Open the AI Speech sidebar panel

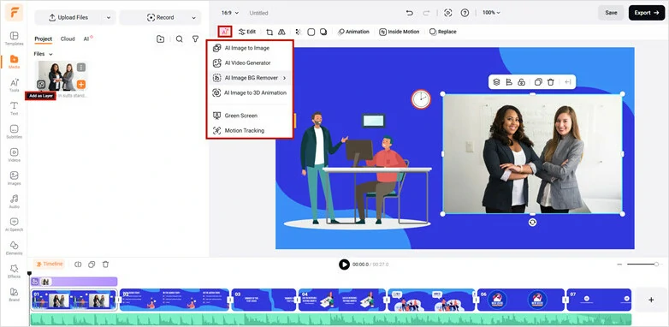[x=14, y=224]
